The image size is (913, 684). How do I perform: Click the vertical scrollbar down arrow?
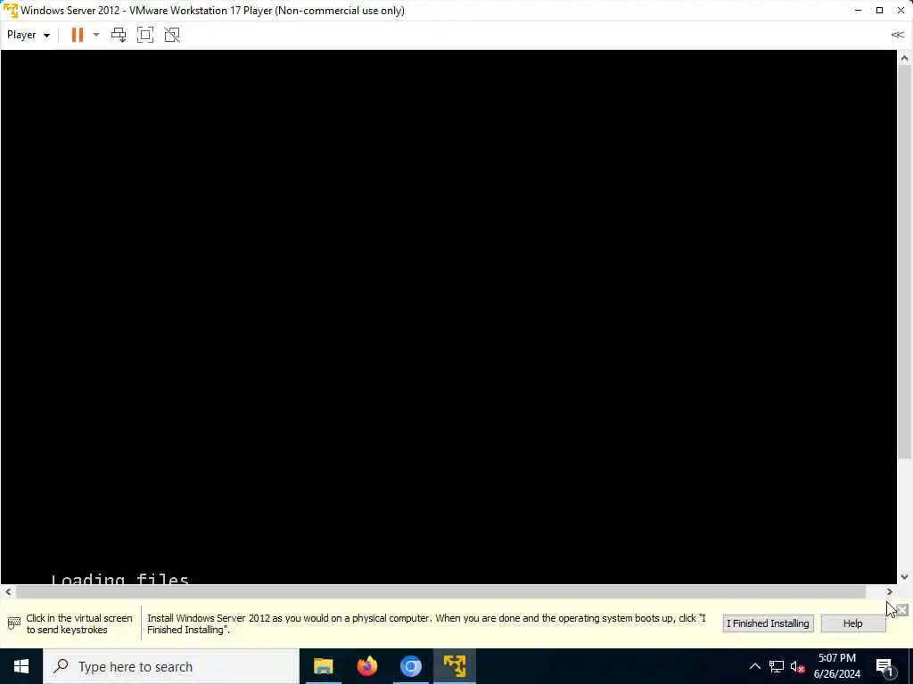click(x=904, y=577)
